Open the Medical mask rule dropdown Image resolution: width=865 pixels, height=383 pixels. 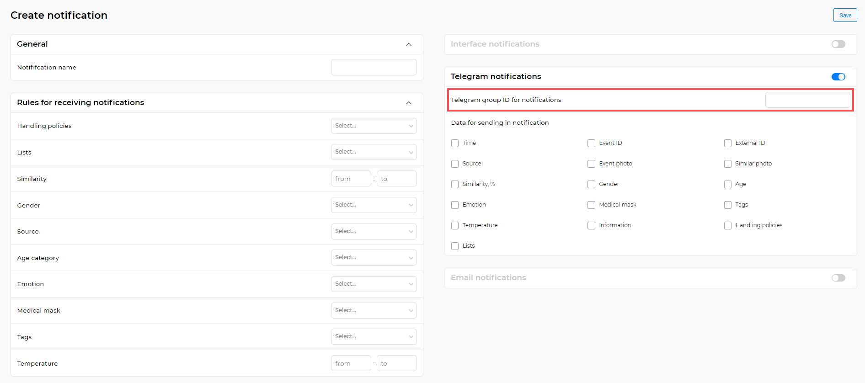[x=374, y=310]
